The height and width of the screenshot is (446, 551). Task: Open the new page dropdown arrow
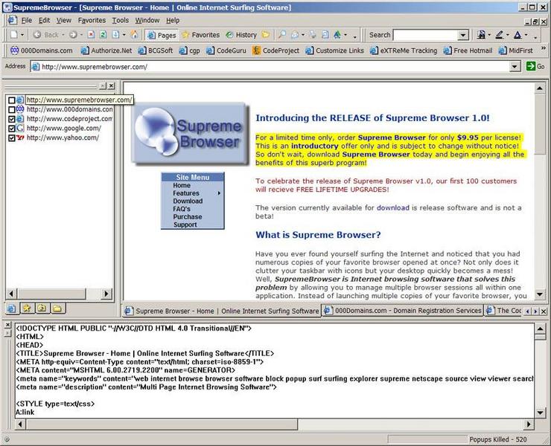pos(22,35)
